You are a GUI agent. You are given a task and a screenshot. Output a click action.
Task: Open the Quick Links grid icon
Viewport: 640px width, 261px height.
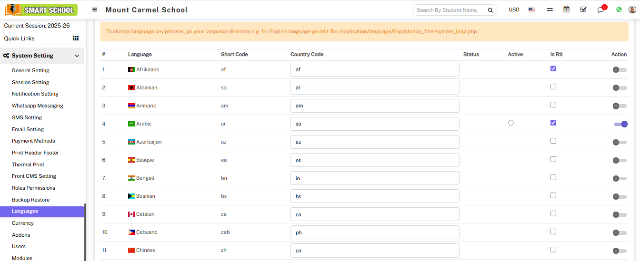coord(75,39)
